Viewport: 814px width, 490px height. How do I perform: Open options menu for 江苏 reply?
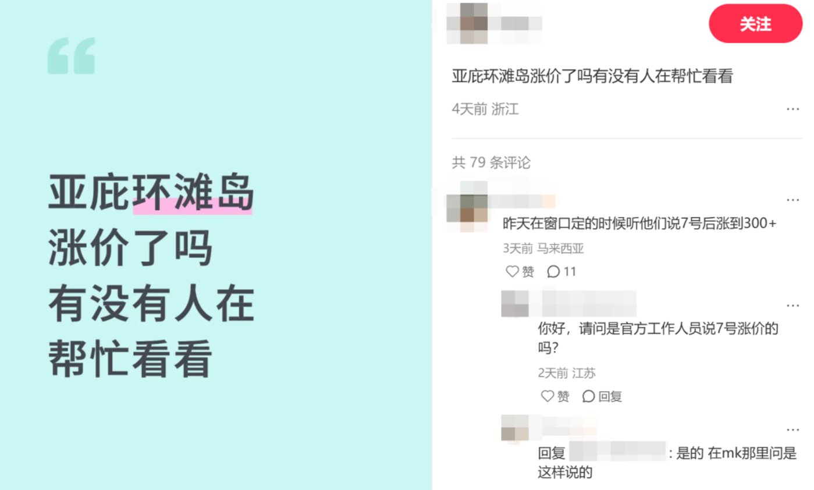click(792, 305)
